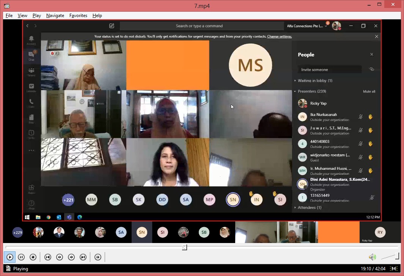Open the Favorites menu
The image size is (404, 276).
(78, 16)
